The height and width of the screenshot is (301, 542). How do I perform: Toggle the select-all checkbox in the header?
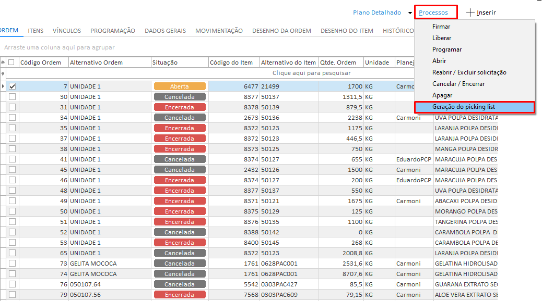click(11, 62)
